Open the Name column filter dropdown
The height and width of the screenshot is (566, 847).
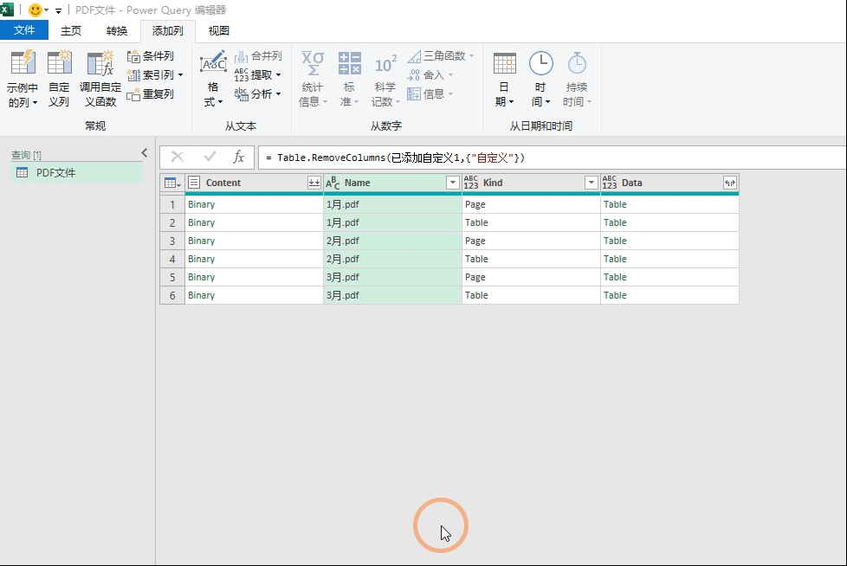pos(453,183)
